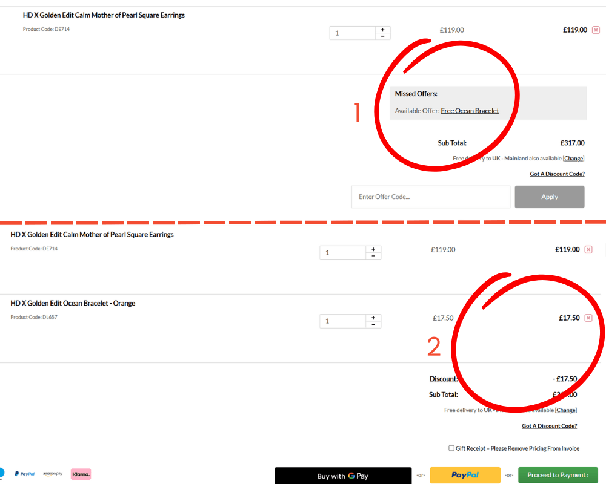Click Proceed to Payment button
Screen dimensions: 606x484
558,475
